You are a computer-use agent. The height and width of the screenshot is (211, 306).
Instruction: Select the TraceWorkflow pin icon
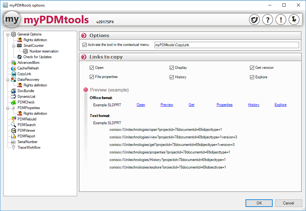click(x=14, y=147)
